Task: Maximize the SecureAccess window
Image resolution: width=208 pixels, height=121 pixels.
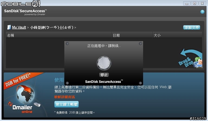Action: 194,4
